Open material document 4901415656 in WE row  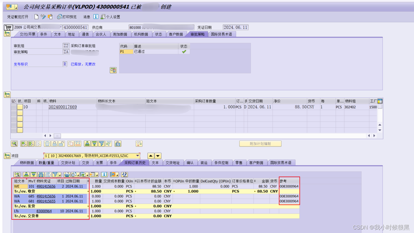(46, 187)
